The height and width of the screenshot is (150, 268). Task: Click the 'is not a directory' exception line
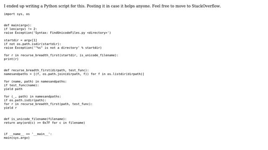point(53,48)
